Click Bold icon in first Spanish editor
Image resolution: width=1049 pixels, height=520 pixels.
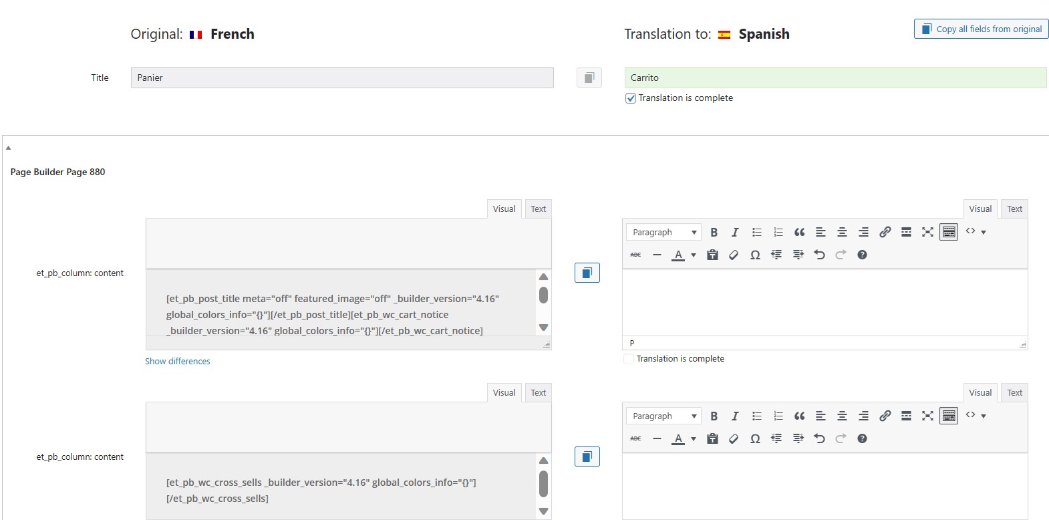tap(714, 232)
